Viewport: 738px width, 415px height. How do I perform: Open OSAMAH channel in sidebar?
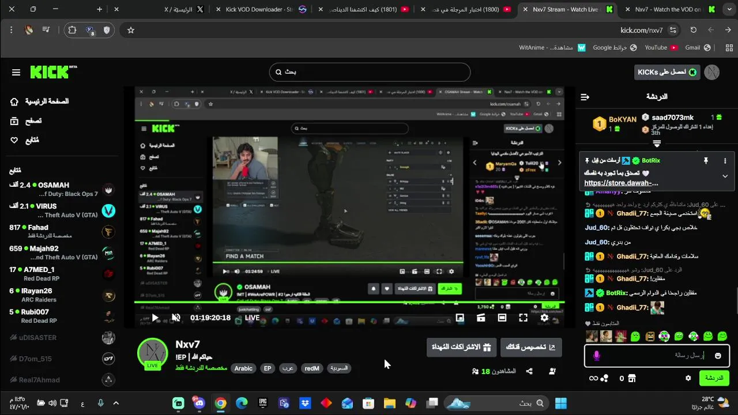click(62, 189)
